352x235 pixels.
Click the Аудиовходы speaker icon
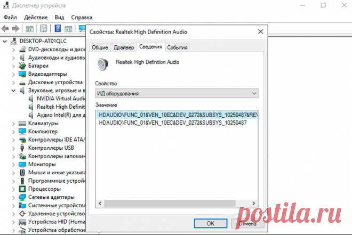(x=22, y=58)
